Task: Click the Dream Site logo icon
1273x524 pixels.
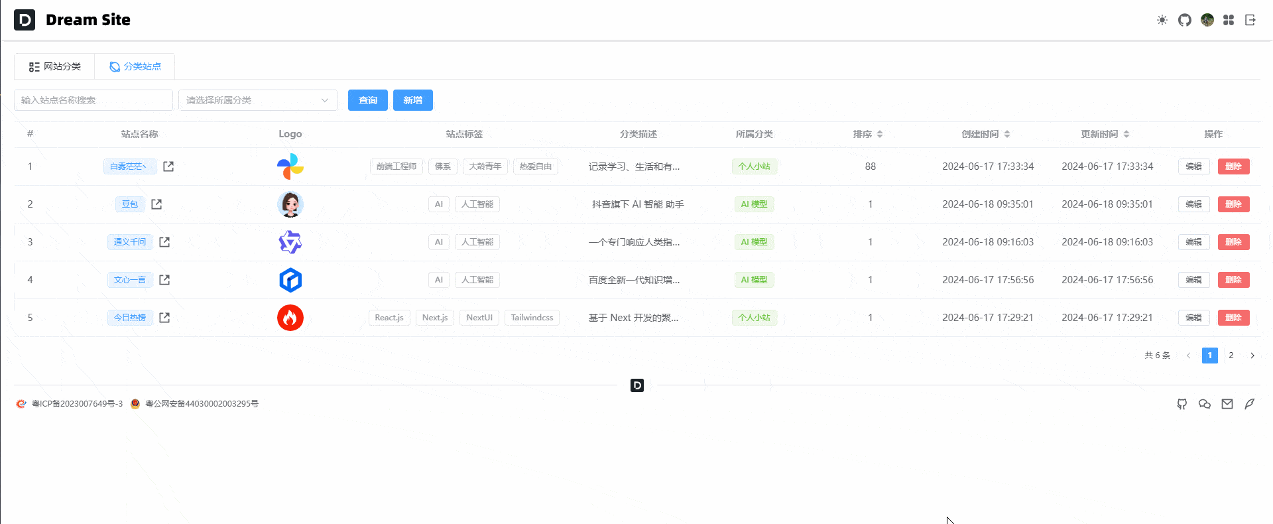Action: tap(25, 20)
